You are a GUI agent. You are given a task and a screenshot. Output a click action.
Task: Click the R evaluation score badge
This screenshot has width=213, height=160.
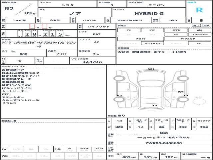tap(199, 10)
